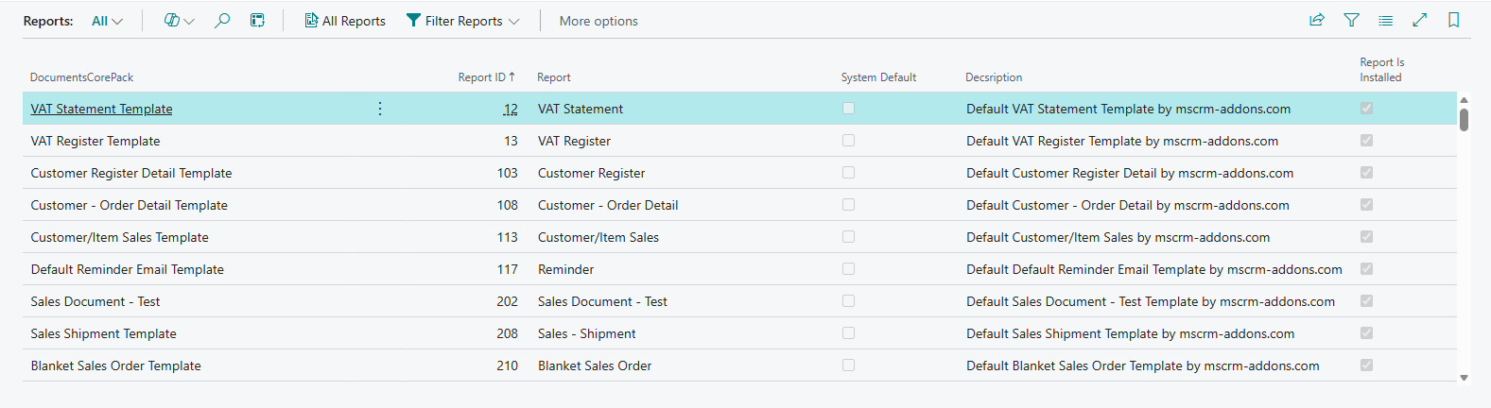This screenshot has height=408, width=1491.
Task: Click the Report Is Installed column header
Action: [1382, 70]
